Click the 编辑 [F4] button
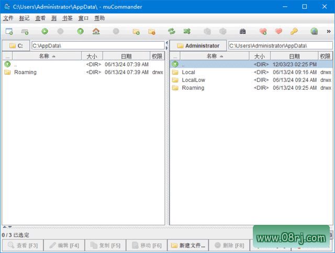Screen dimensions: 335x253 point(64,245)
